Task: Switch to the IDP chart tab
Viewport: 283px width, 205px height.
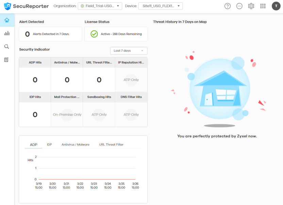Action: (49, 145)
